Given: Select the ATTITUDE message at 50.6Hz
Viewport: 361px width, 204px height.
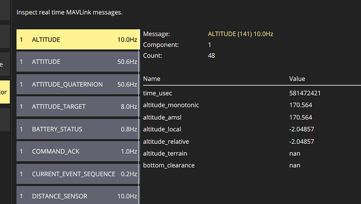Looking at the screenshot, I should (x=78, y=62).
